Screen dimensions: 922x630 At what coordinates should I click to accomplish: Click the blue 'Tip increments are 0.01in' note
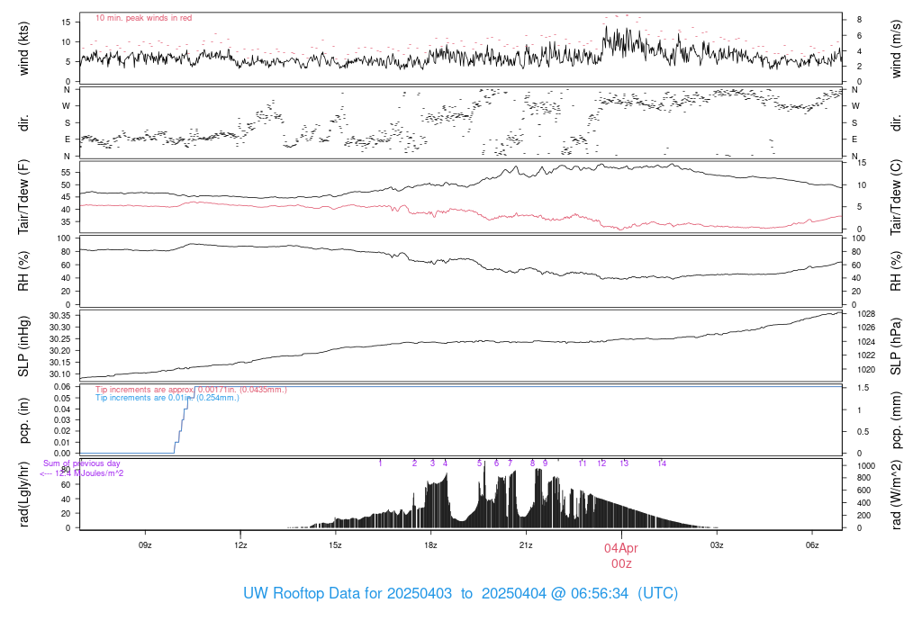point(167,397)
